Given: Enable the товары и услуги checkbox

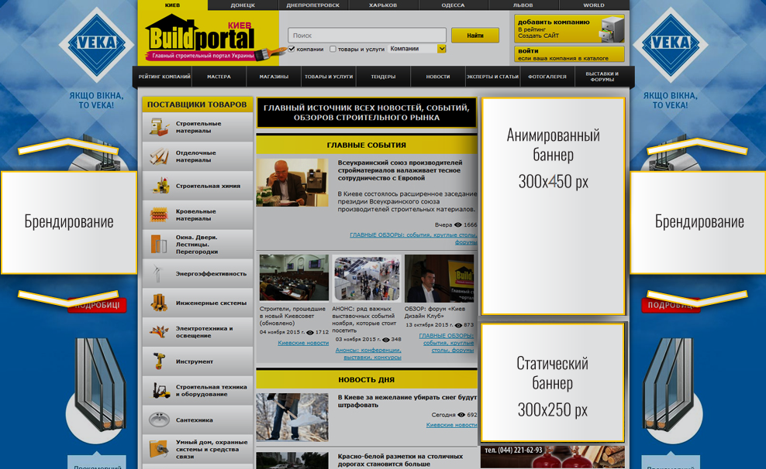Looking at the screenshot, I should tap(333, 49).
